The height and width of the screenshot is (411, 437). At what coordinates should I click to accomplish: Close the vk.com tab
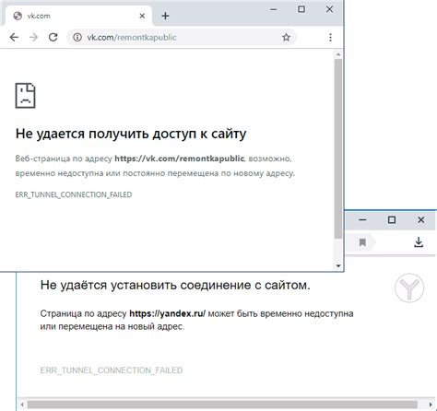142,16
